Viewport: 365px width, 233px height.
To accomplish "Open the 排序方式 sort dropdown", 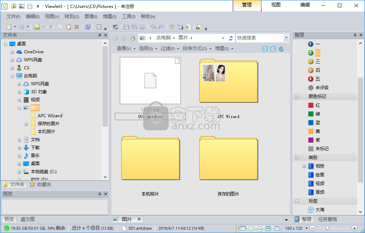I will 196,49.
